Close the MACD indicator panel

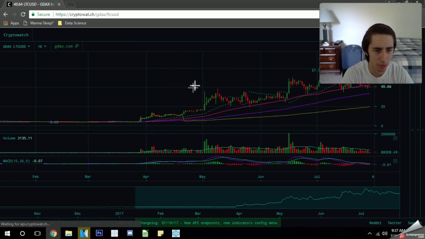click(x=395, y=161)
